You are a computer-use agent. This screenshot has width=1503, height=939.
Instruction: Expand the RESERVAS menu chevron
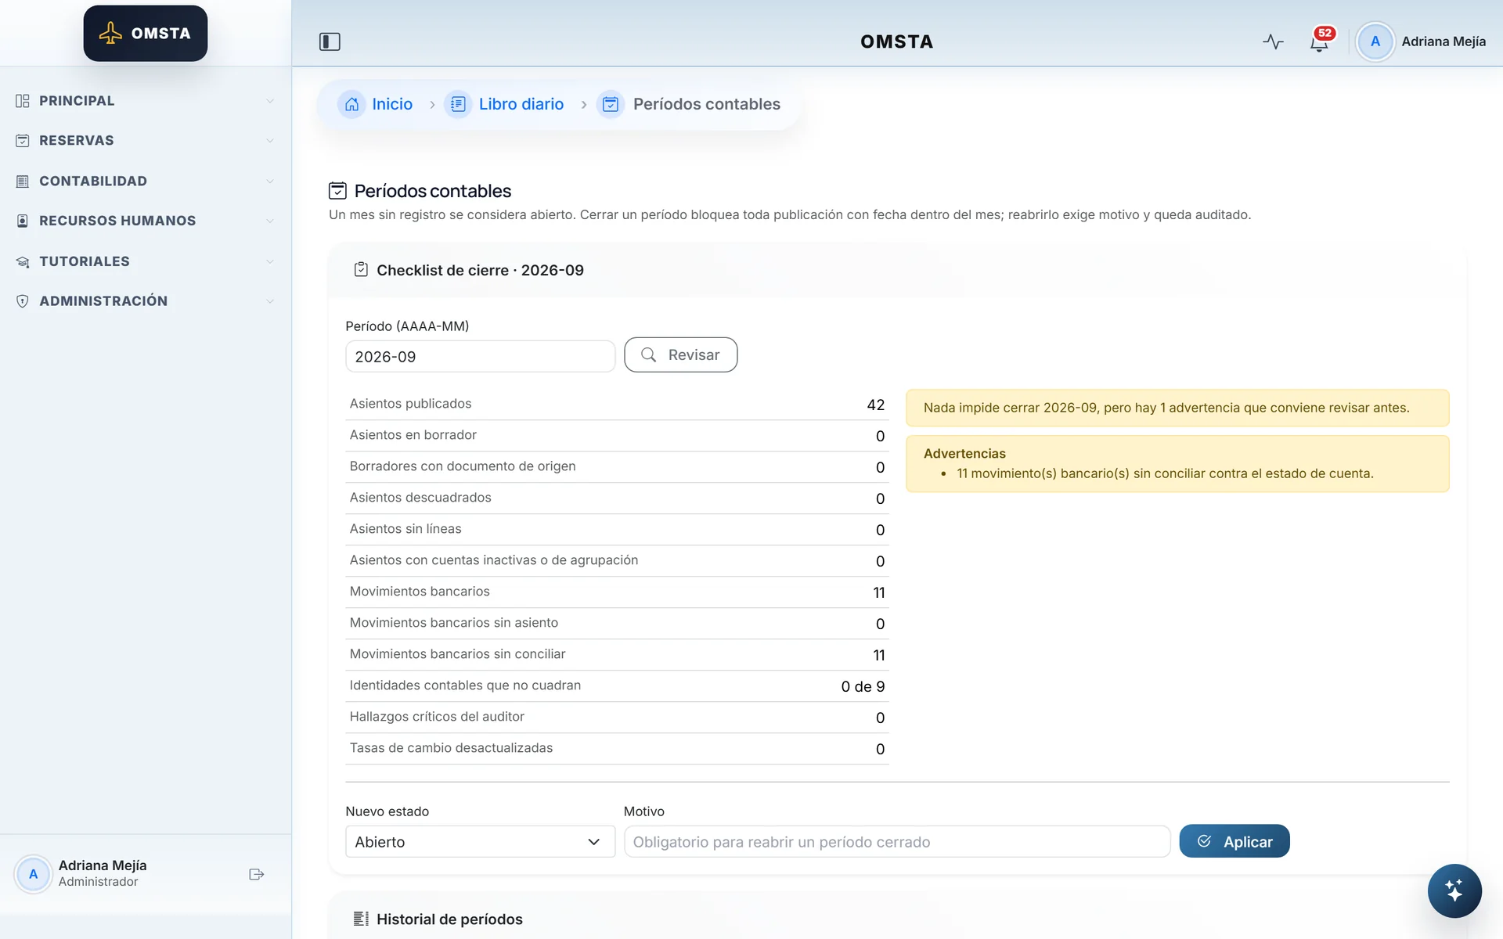point(270,141)
